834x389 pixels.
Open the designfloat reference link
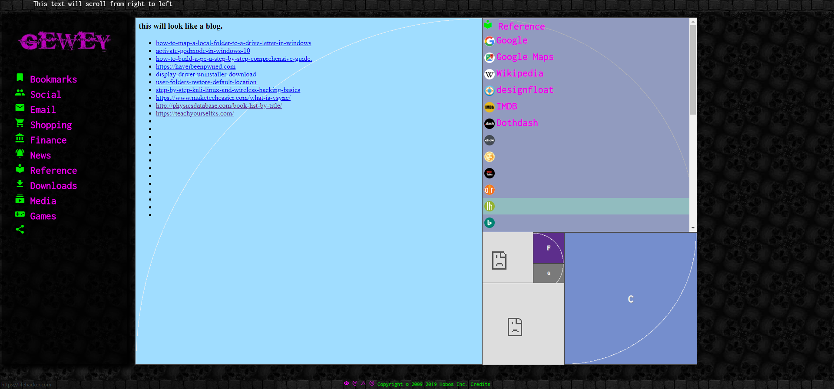coord(525,90)
